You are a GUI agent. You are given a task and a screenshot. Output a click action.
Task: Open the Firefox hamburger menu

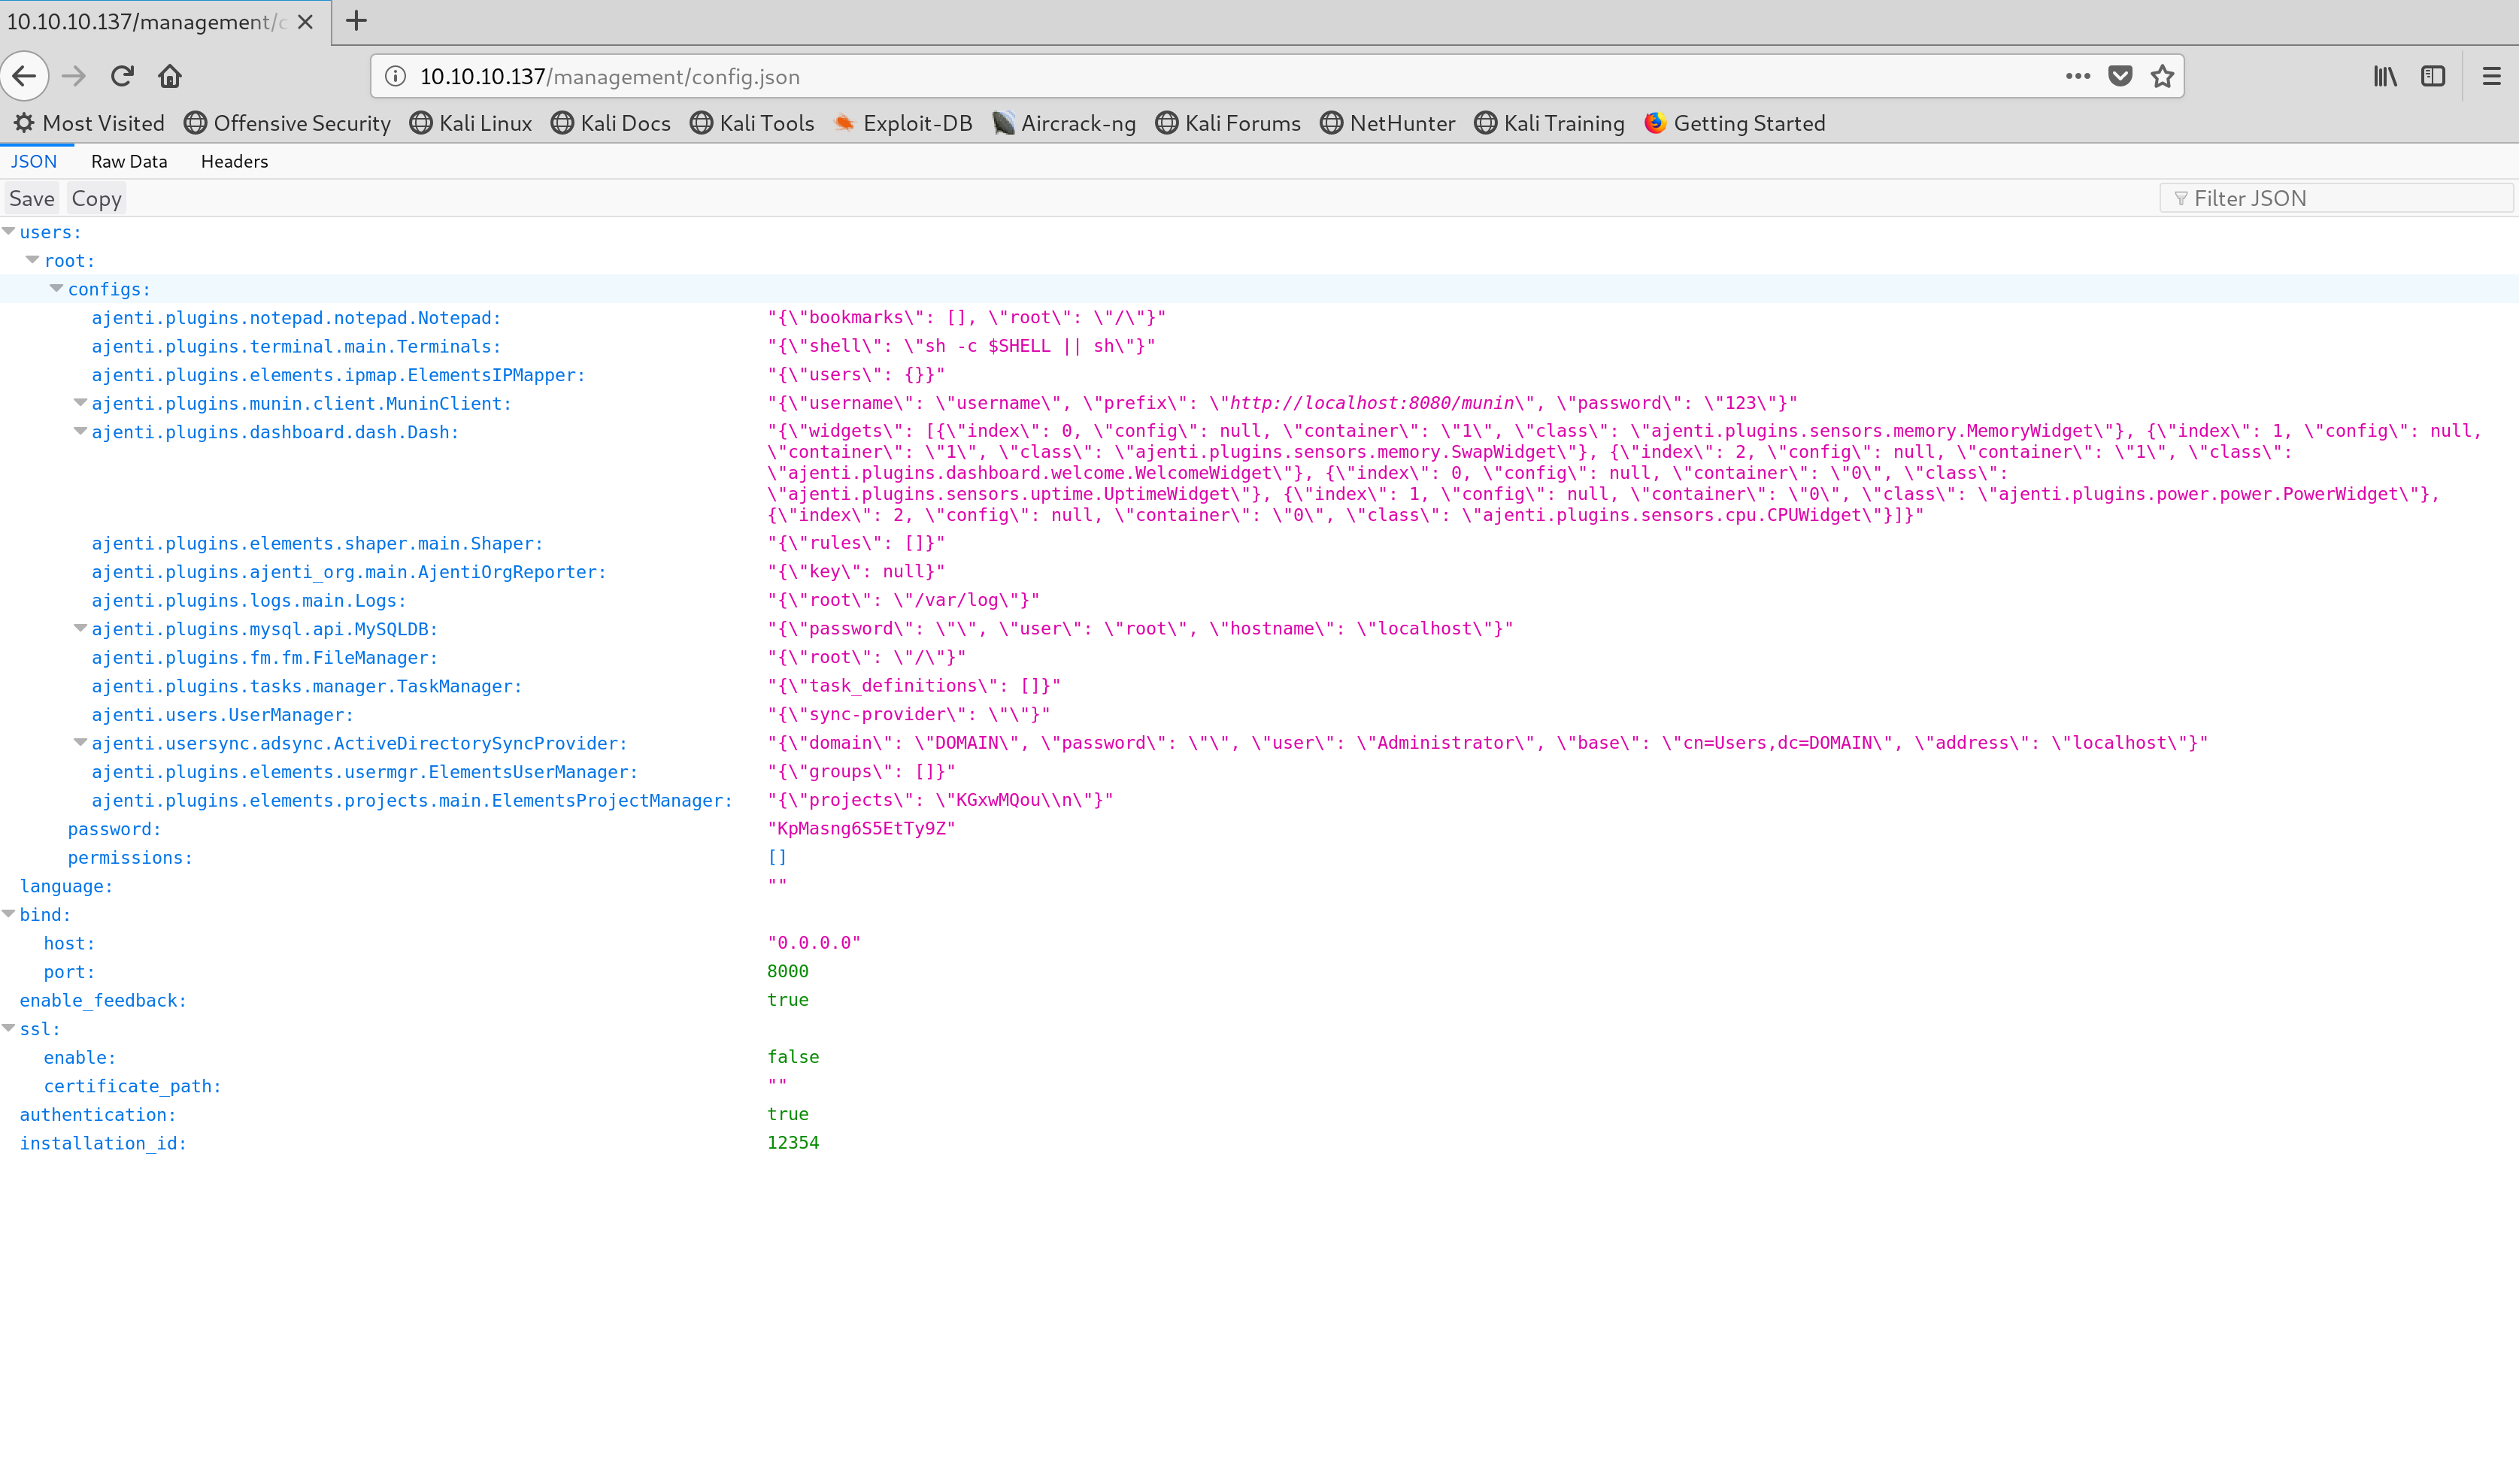tap(2491, 76)
